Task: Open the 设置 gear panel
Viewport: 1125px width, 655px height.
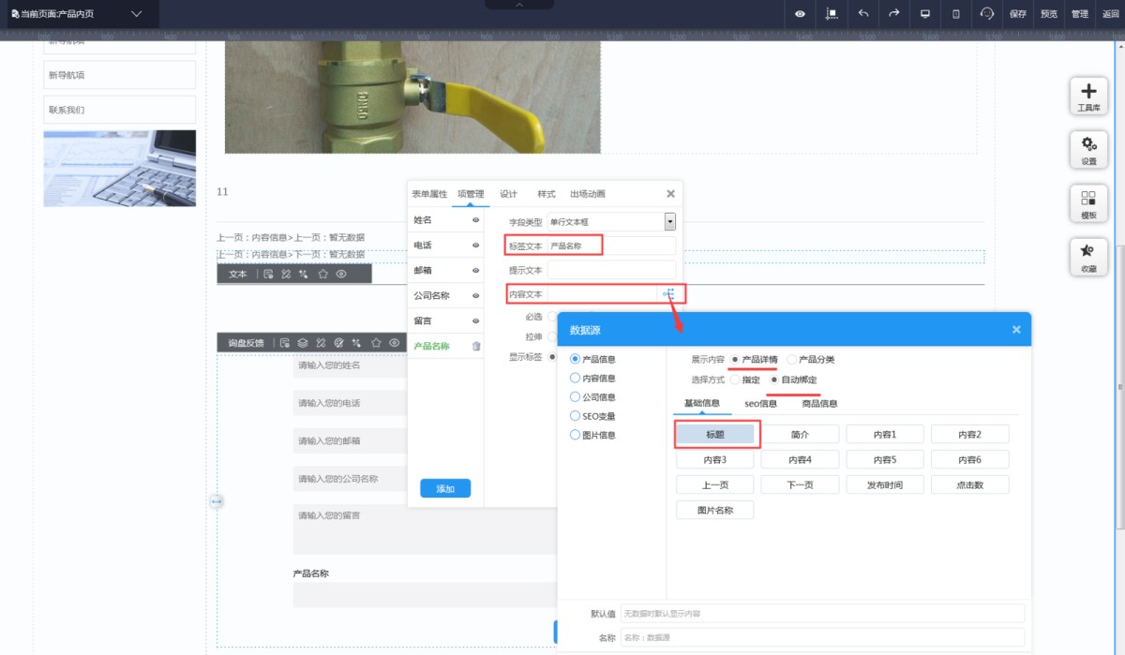Action: click(x=1088, y=149)
